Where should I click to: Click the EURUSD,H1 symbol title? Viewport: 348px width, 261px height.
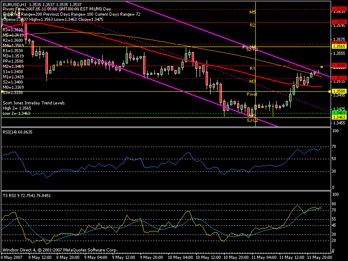[x=12, y=4]
